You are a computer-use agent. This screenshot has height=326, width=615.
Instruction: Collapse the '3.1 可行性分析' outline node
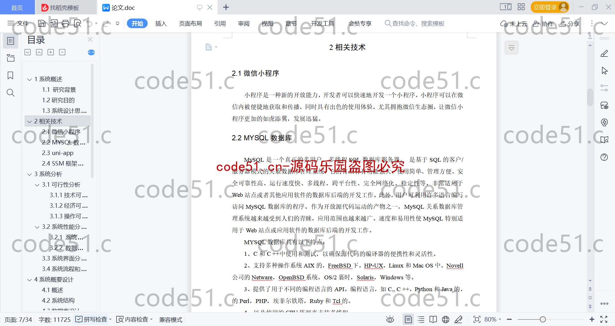[x=37, y=185]
